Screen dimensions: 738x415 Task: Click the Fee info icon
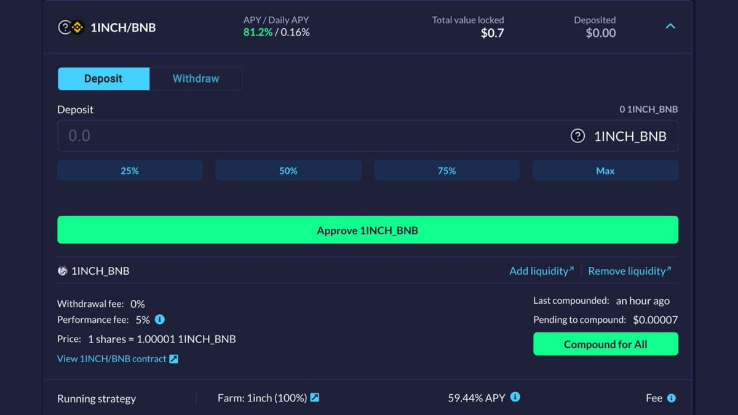point(672,398)
